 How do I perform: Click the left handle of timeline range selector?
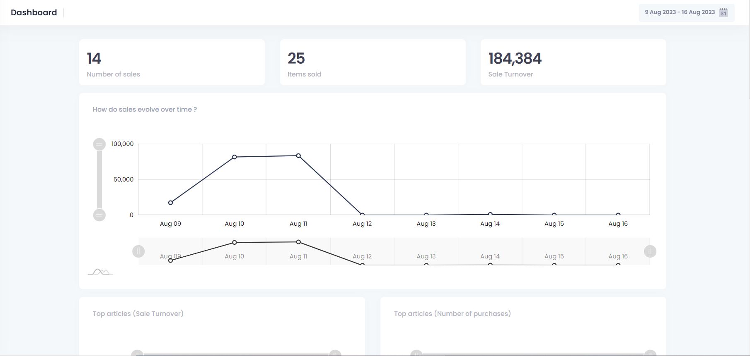pos(138,251)
